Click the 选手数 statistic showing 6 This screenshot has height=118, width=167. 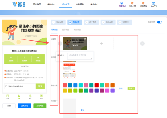pos(24,59)
